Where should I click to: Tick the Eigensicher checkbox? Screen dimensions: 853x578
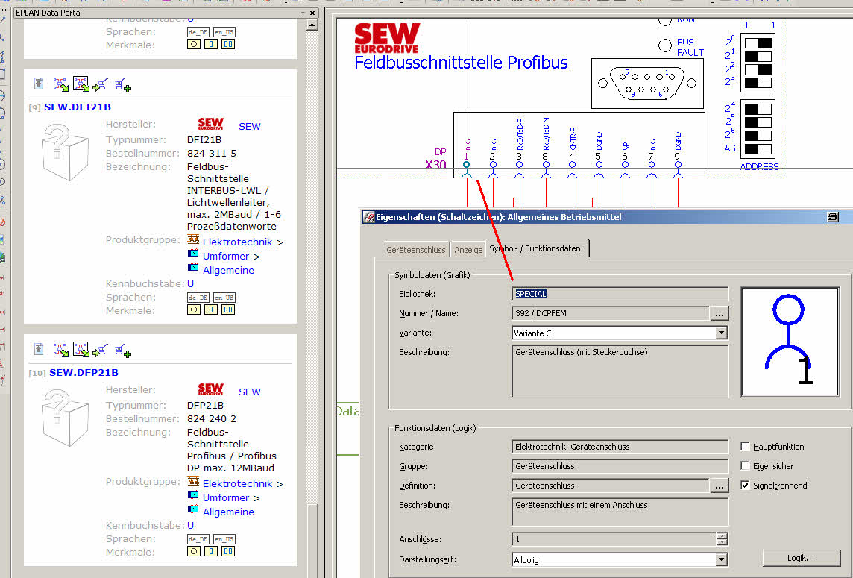(x=745, y=466)
